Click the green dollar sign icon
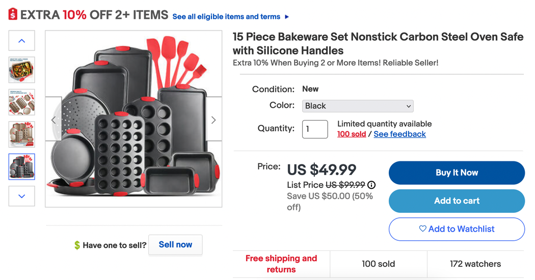The height and width of the screenshot is (280, 535). click(x=77, y=245)
